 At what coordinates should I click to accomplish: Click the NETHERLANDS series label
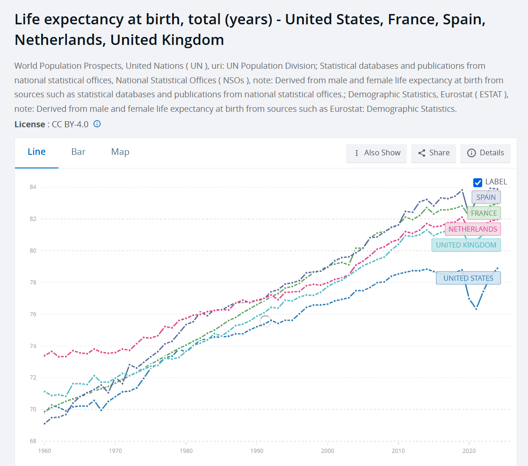point(473,229)
